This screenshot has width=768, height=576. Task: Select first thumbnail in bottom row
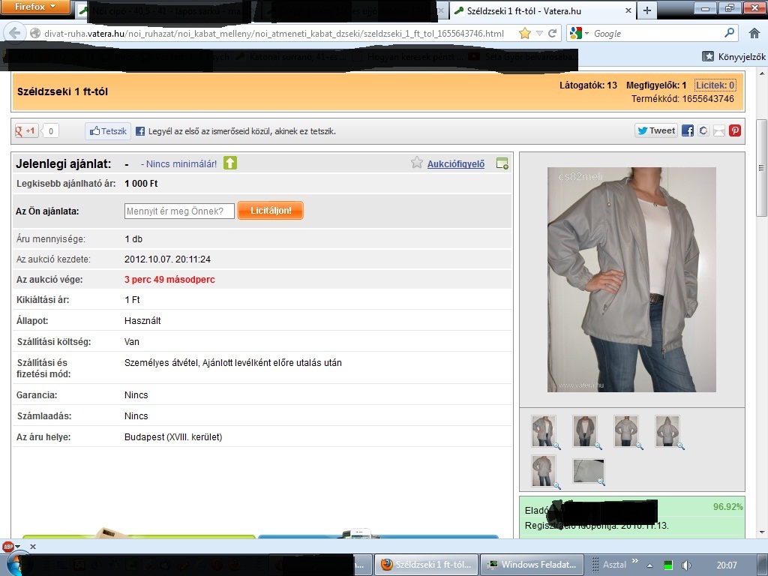point(544,471)
